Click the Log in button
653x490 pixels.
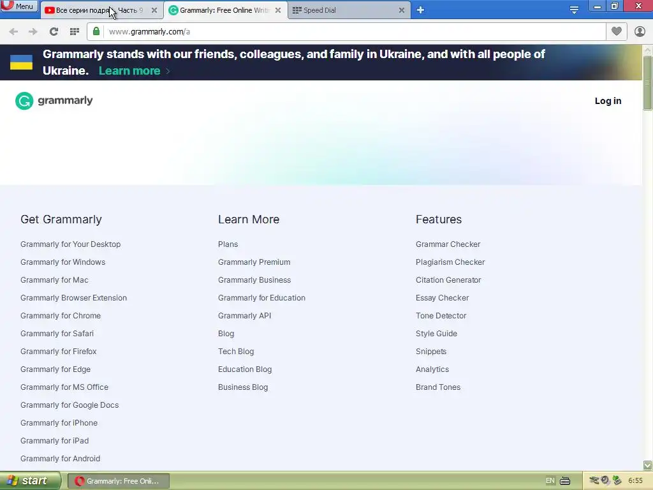point(608,101)
